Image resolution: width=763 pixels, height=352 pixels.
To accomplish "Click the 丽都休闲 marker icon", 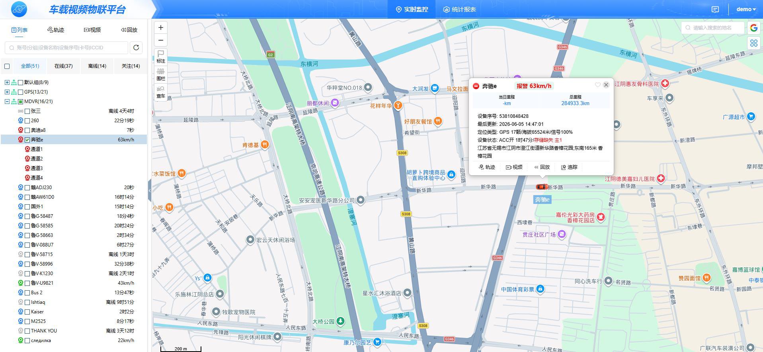I will click(x=335, y=103).
